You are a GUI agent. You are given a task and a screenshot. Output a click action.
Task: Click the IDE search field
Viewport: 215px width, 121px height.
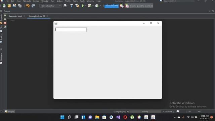tap(179, 1)
